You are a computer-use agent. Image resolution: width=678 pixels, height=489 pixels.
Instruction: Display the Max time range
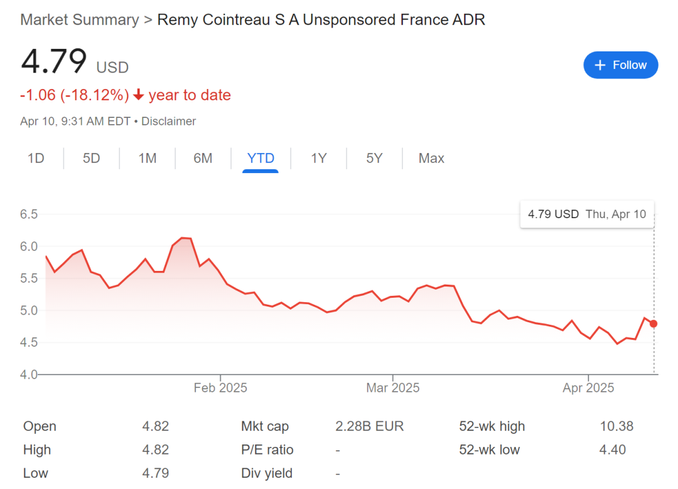[431, 158]
